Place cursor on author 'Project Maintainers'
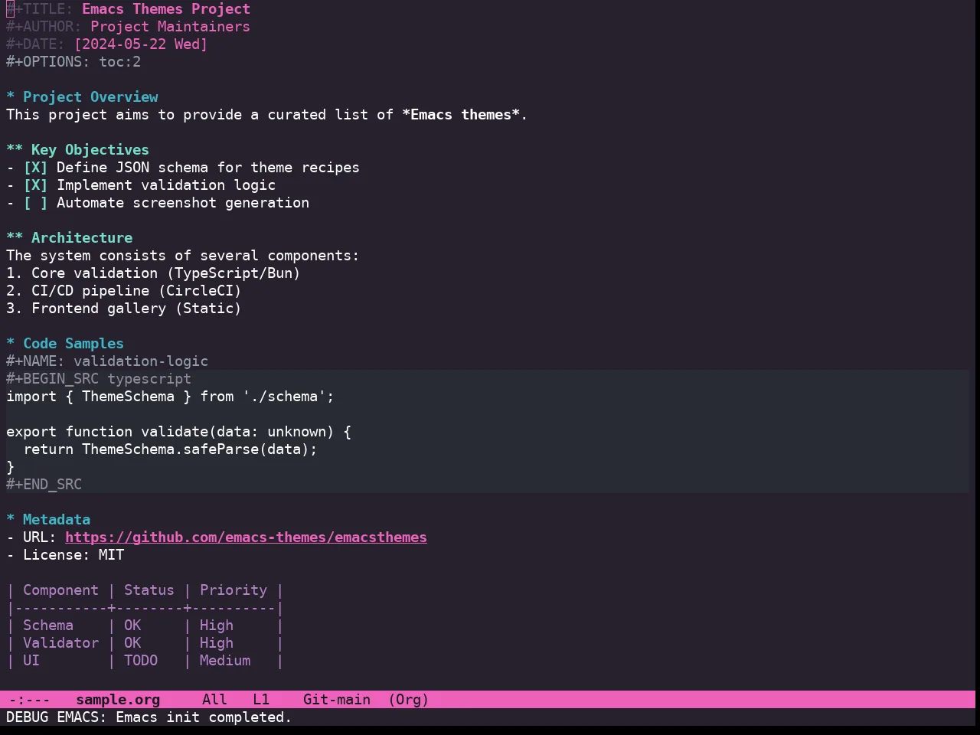The height and width of the screenshot is (735, 980). point(170,27)
